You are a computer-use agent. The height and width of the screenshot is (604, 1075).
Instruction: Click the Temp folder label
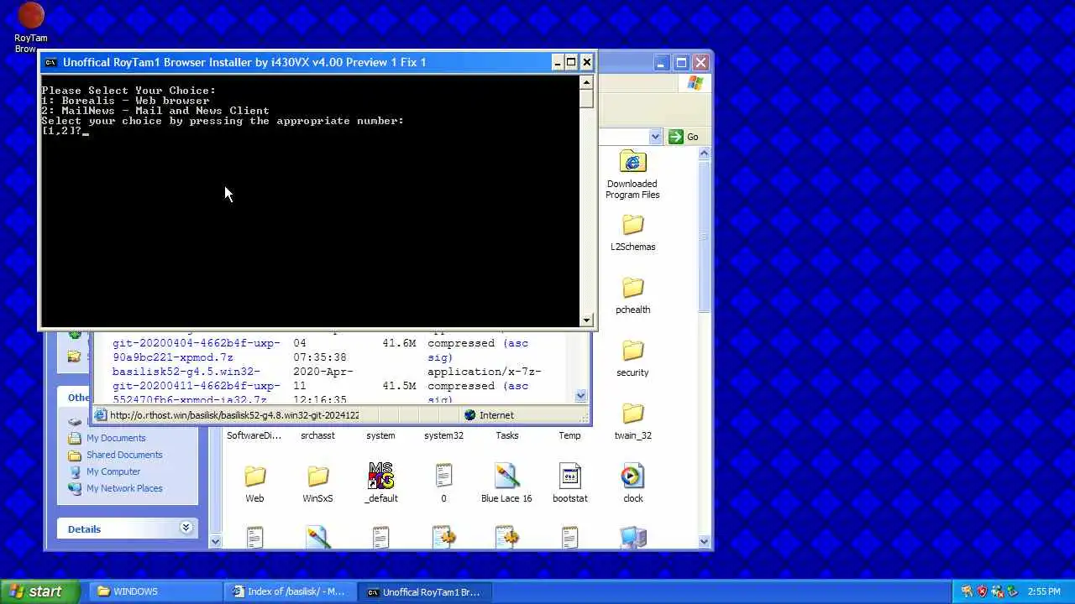click(x=569, y=435)
